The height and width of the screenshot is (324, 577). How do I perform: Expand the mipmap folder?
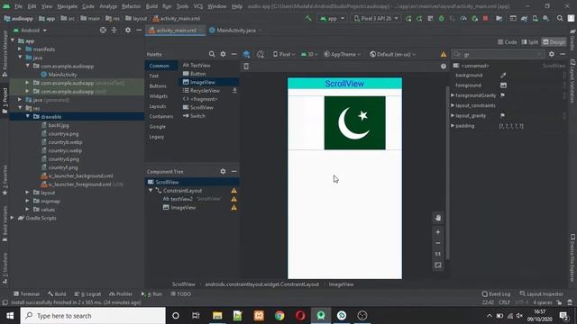pyautogui.click(x=28, y=201)
